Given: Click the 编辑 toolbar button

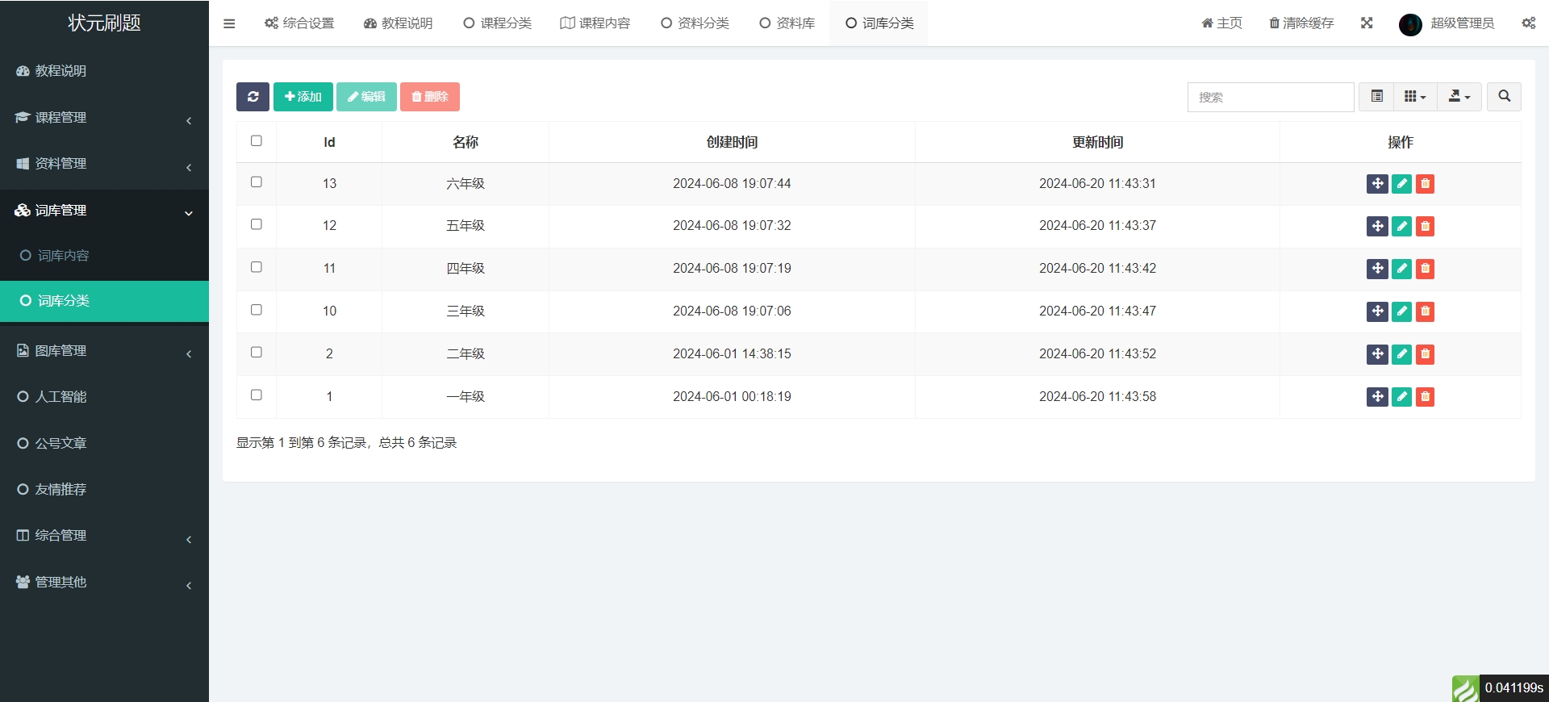Looking at the screenshot, I should (366, 97).
